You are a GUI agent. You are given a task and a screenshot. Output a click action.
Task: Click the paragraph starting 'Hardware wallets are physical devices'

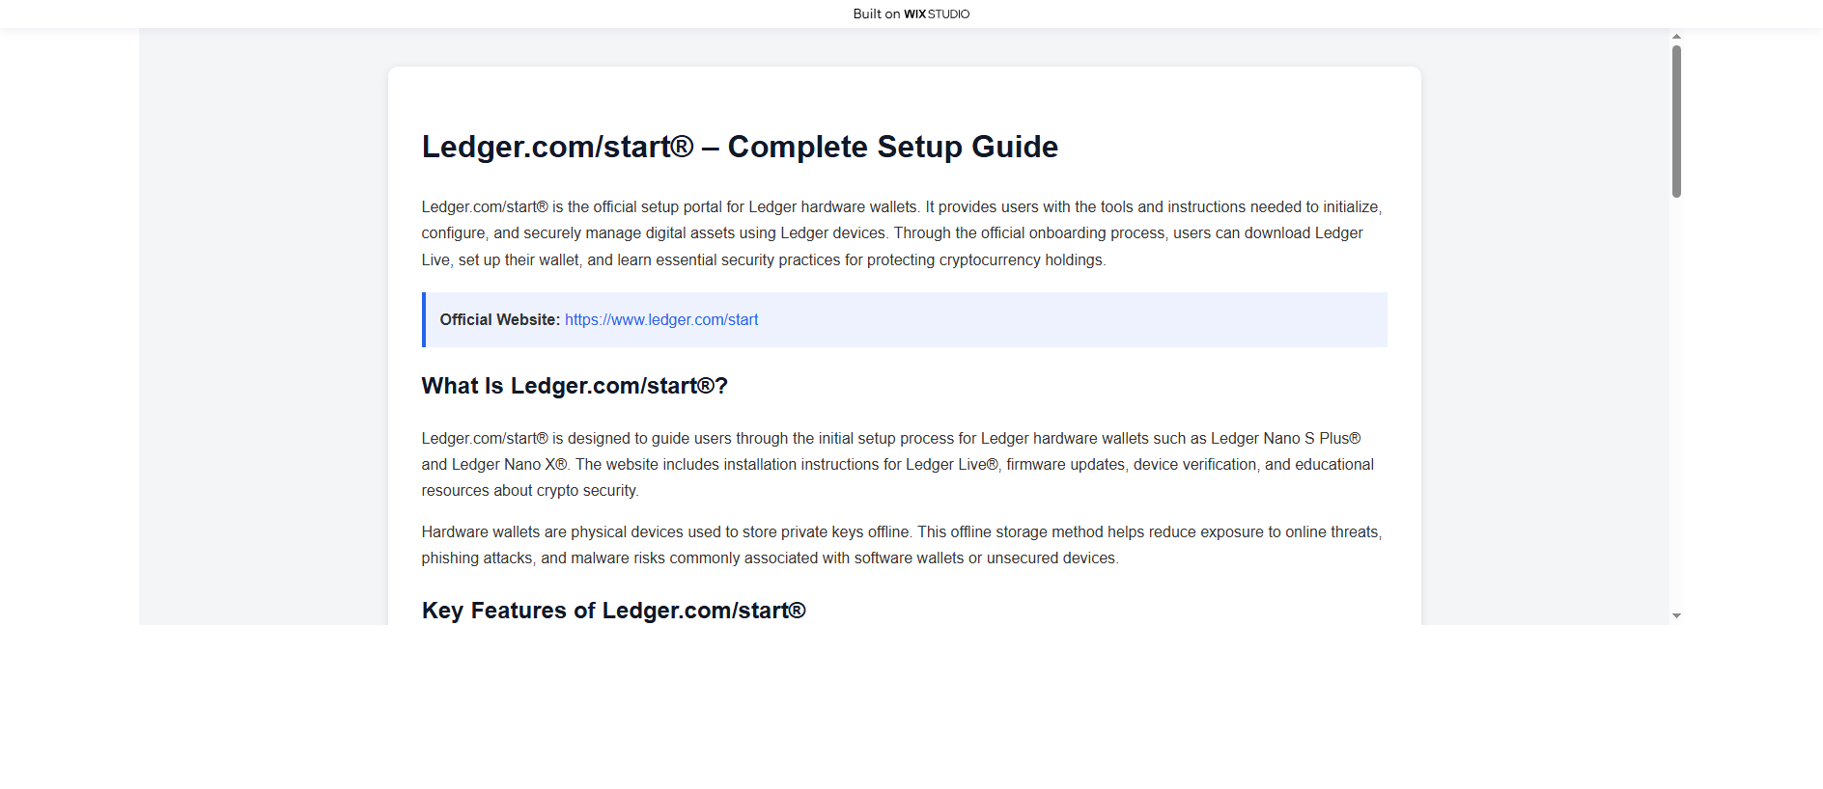pyautogui.click(x=902, y=545)
